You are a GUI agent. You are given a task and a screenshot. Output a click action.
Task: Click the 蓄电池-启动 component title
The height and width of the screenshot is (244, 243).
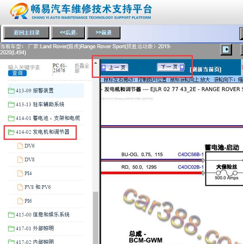[x=222, y=148]
